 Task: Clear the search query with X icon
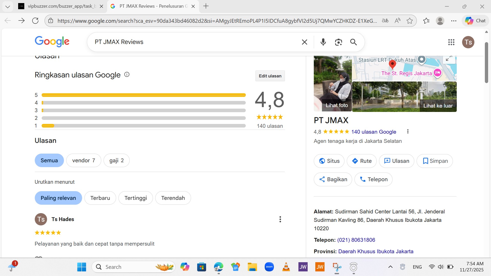304,42
